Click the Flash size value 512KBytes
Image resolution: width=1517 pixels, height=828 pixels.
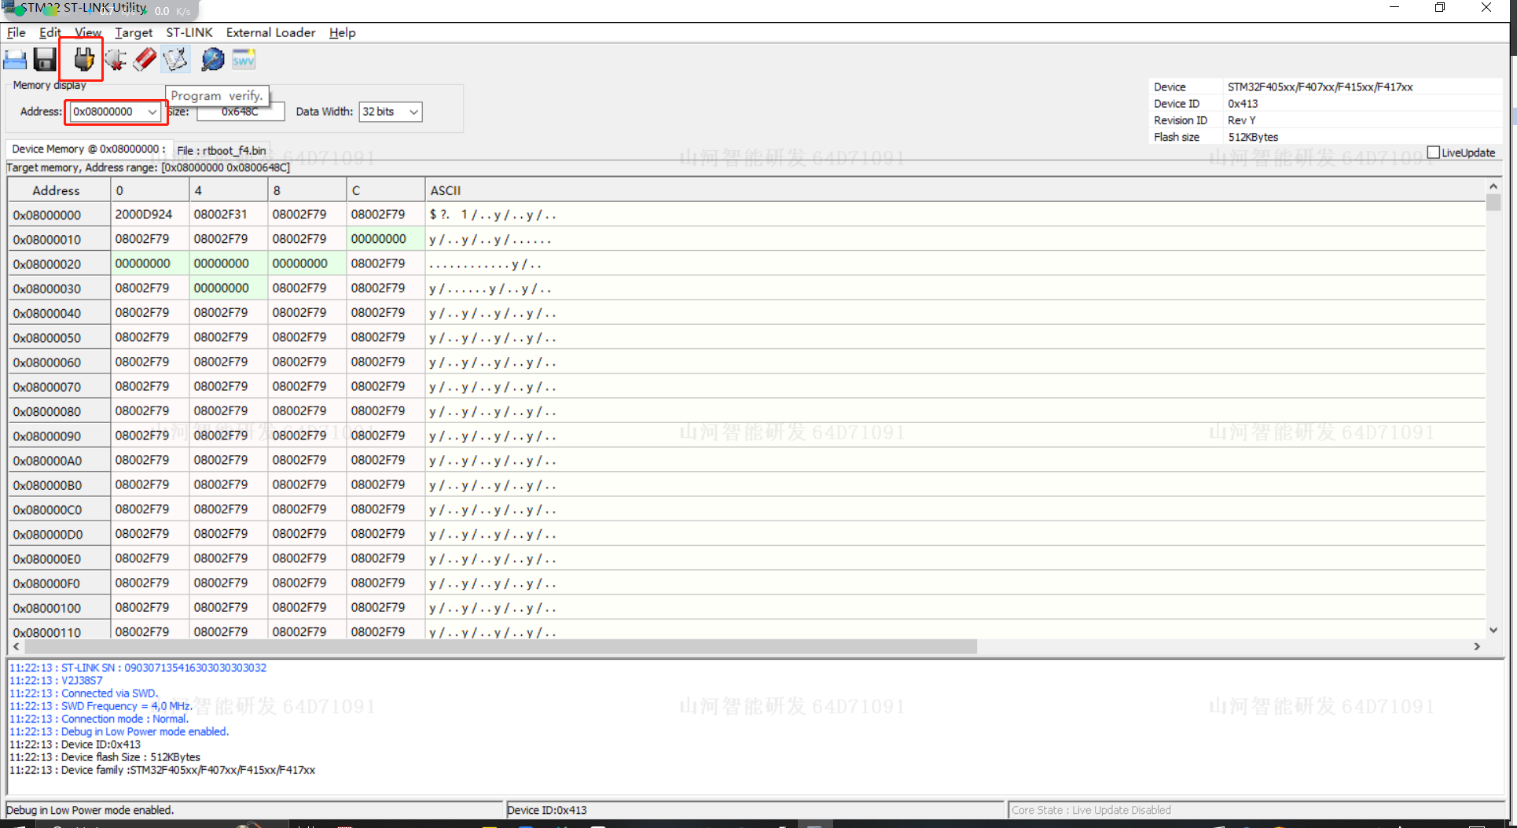(1253, 137)
